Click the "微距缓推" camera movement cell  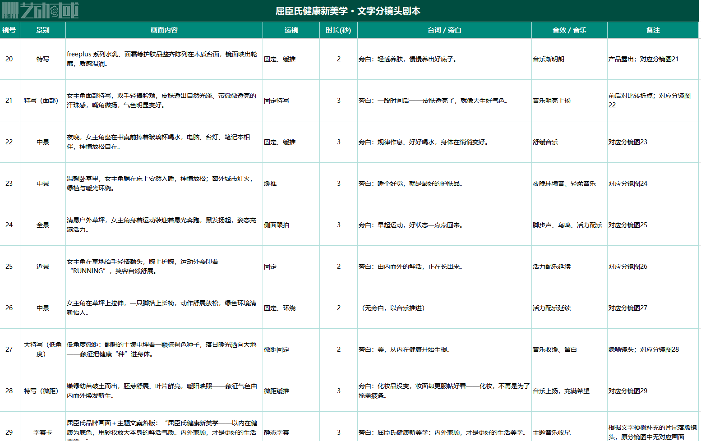[291, 391]
